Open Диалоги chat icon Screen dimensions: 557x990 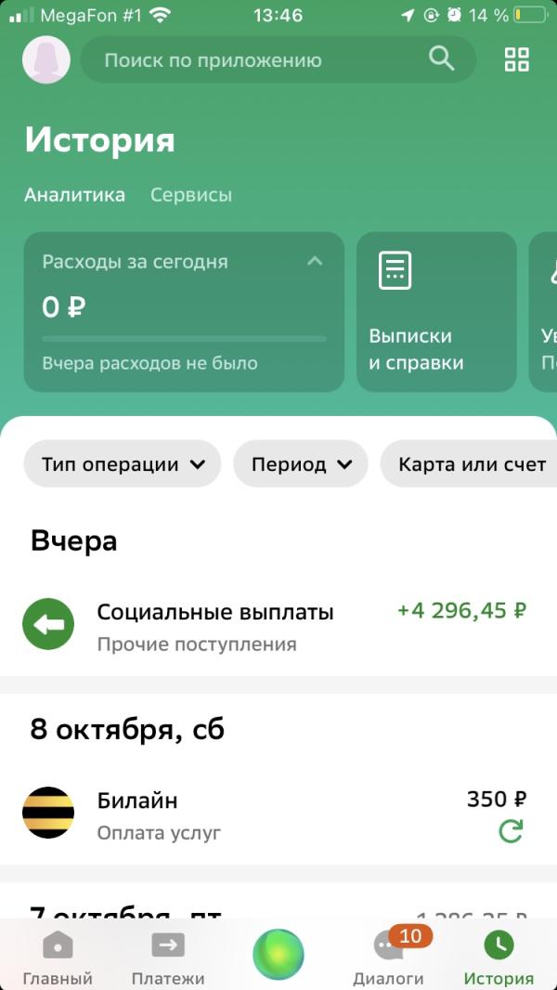pos(388,949)
